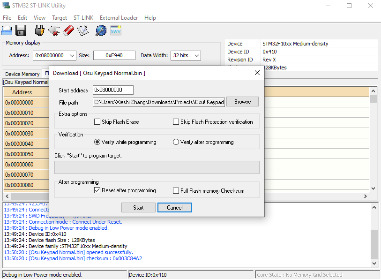Open SWV serial wire viewer icon

[x=116, y=30]
